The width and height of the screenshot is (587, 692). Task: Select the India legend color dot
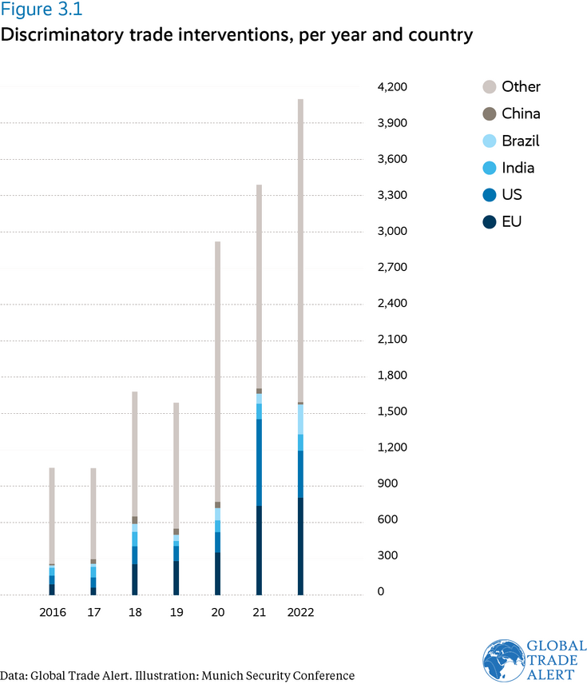[x=488, y=168]
